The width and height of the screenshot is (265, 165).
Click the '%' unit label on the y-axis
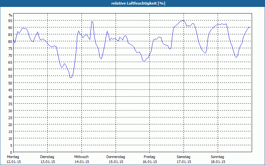point(11,15)
